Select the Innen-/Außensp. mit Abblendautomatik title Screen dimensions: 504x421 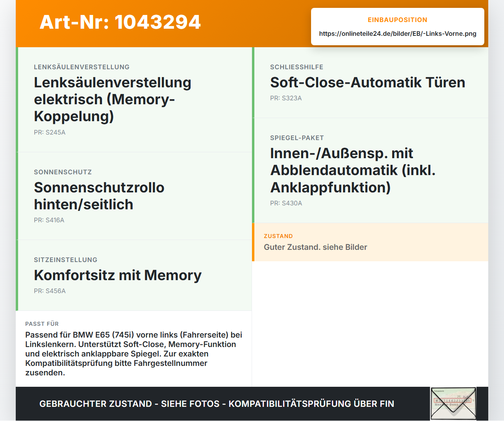coord(353,170)
